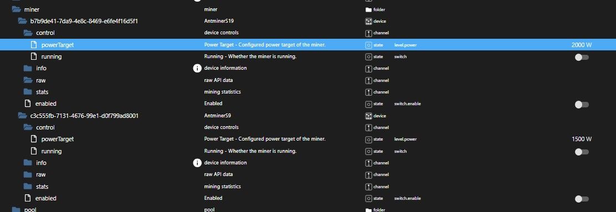Click channel icon in AntminerS9 mining statistics row
Image resolution: width=616 pixels, height=212 pixels.
point(368,187)
